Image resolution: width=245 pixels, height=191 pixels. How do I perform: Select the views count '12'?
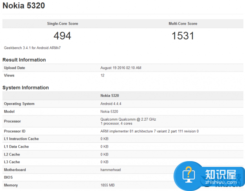click(x=102, y=76)
